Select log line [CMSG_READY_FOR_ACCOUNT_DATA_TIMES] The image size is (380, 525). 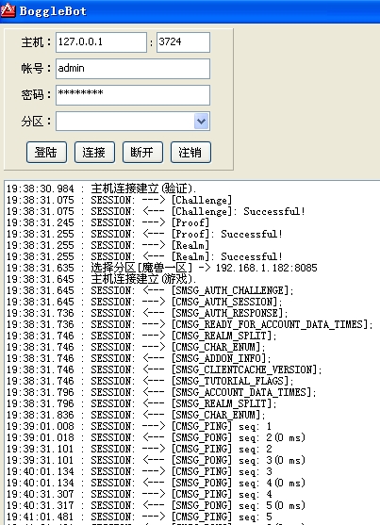(x=190, y=324)
